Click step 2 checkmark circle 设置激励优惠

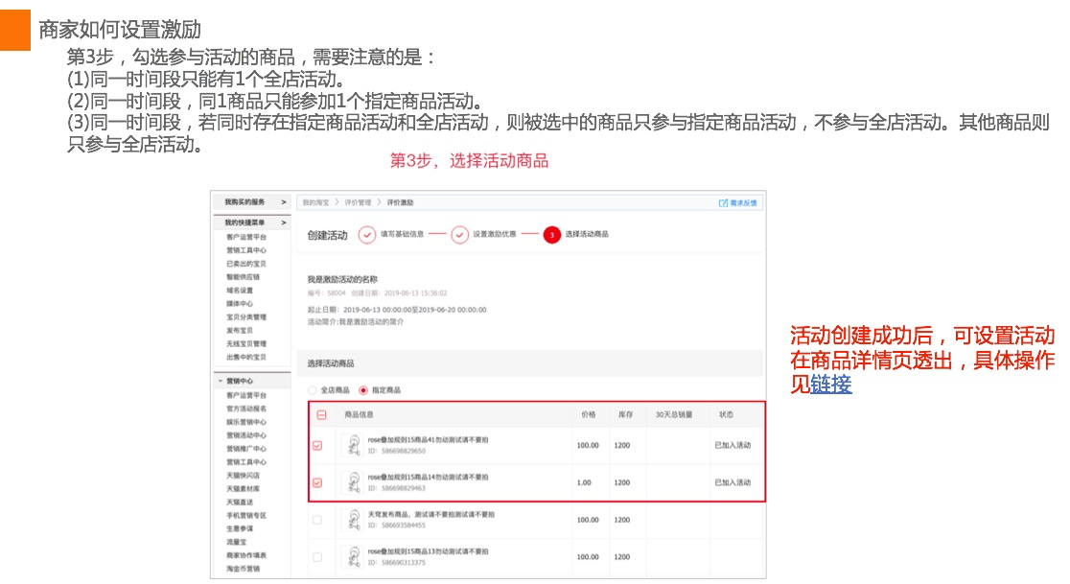tap(459, 235)
